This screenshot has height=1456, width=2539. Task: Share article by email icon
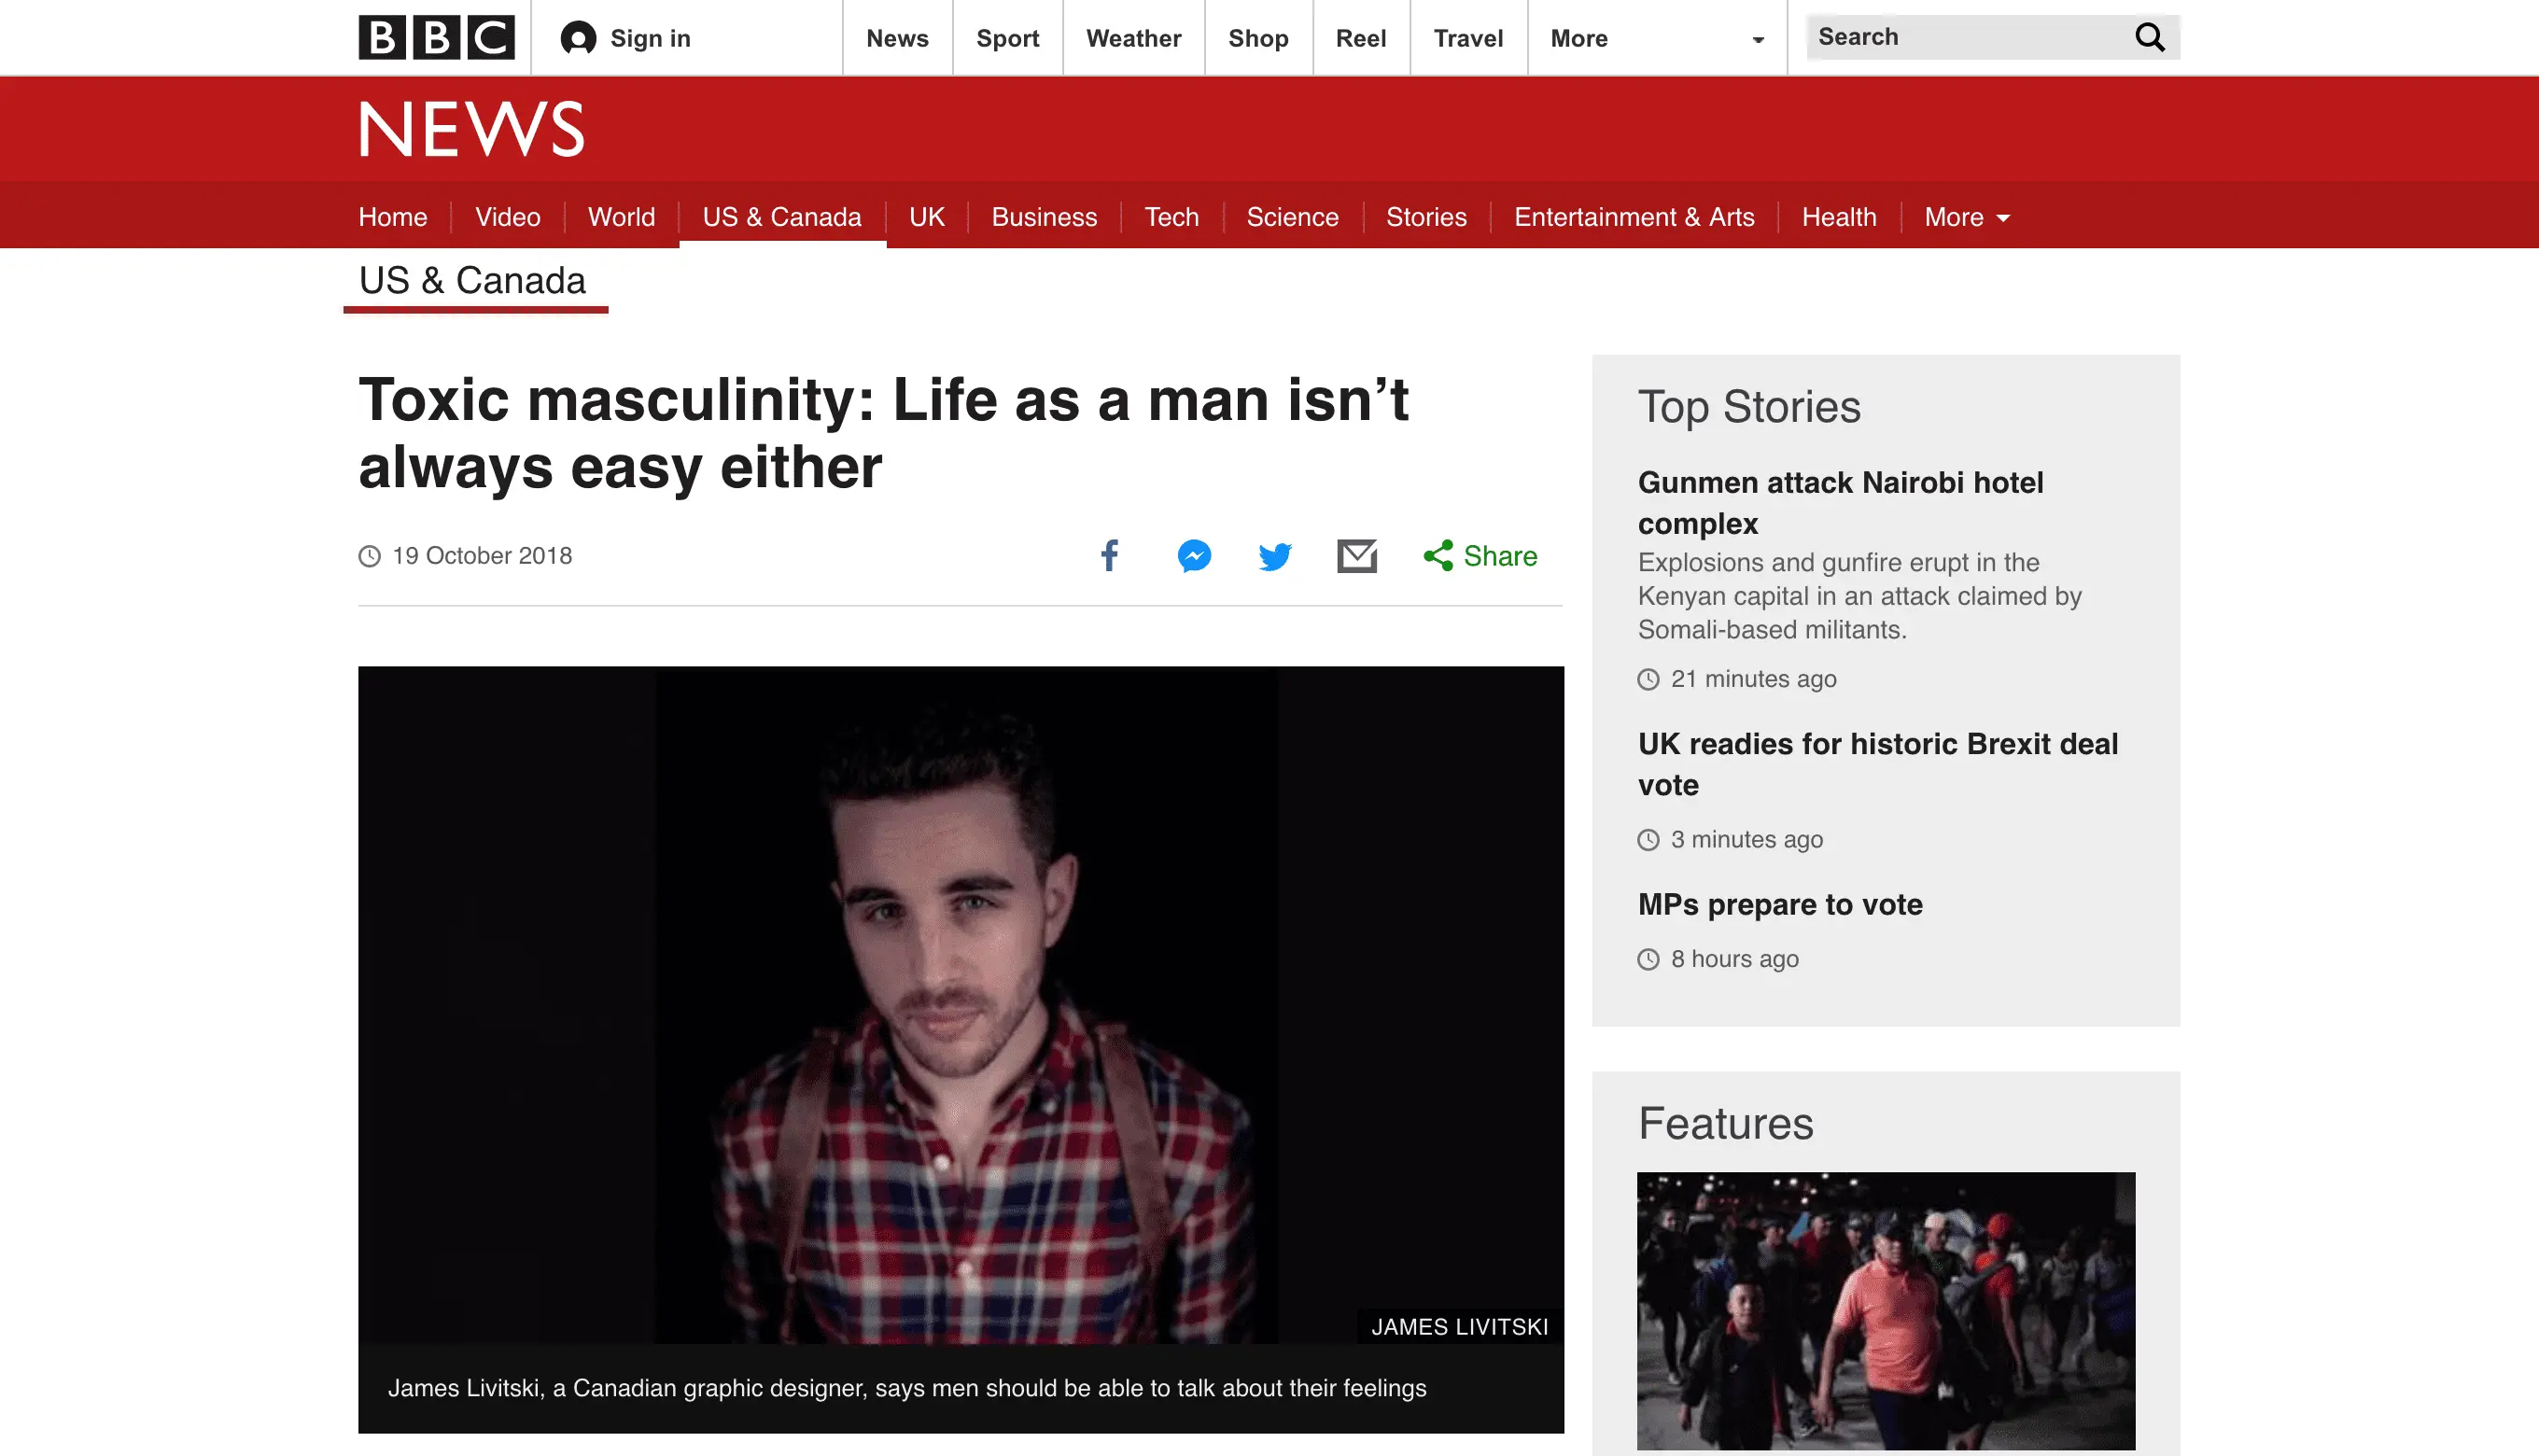point(1356,555)
